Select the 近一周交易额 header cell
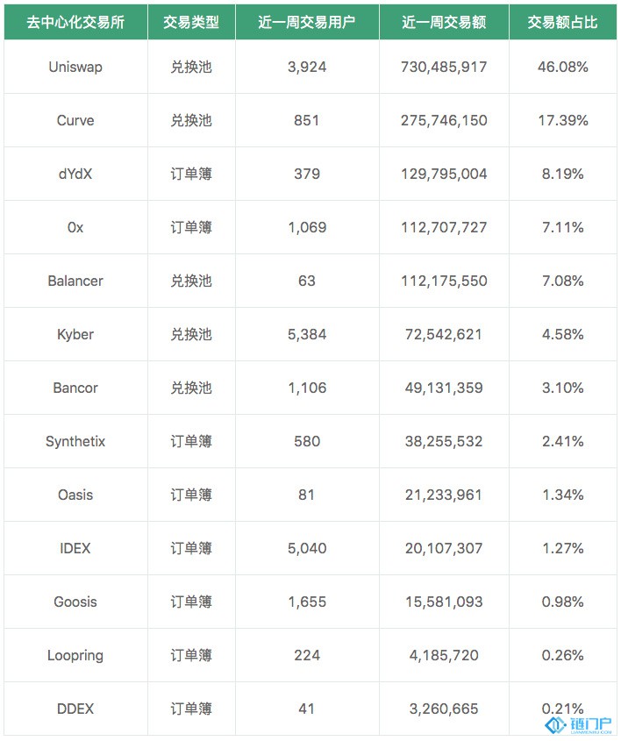Image resolution: width=621 pixels, height=741 pixels. pos(444,22)
